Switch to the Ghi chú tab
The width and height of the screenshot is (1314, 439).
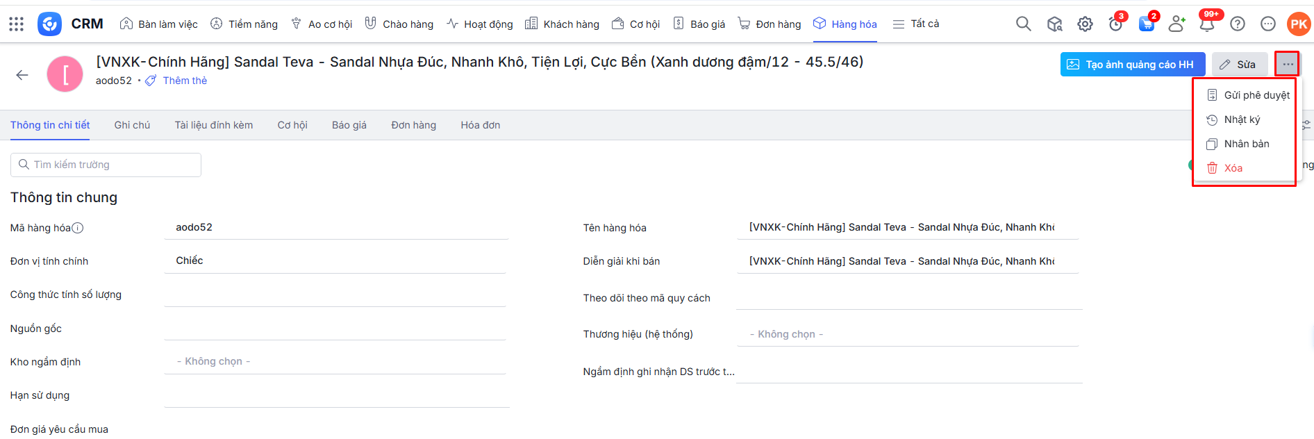pos(132,125)
